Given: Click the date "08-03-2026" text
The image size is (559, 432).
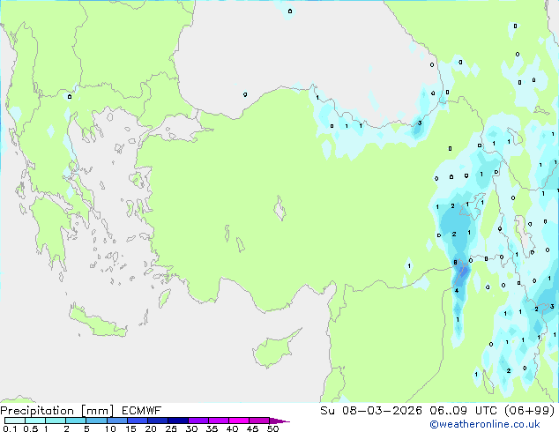Looking at the screenshot, I should click(x=382, y=411).
